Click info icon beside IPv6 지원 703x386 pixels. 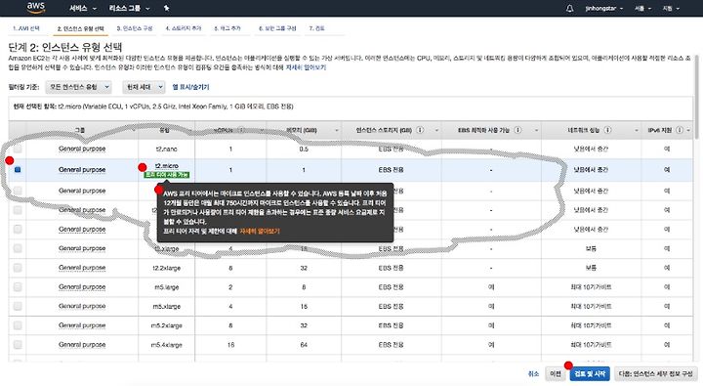(680, 130)
